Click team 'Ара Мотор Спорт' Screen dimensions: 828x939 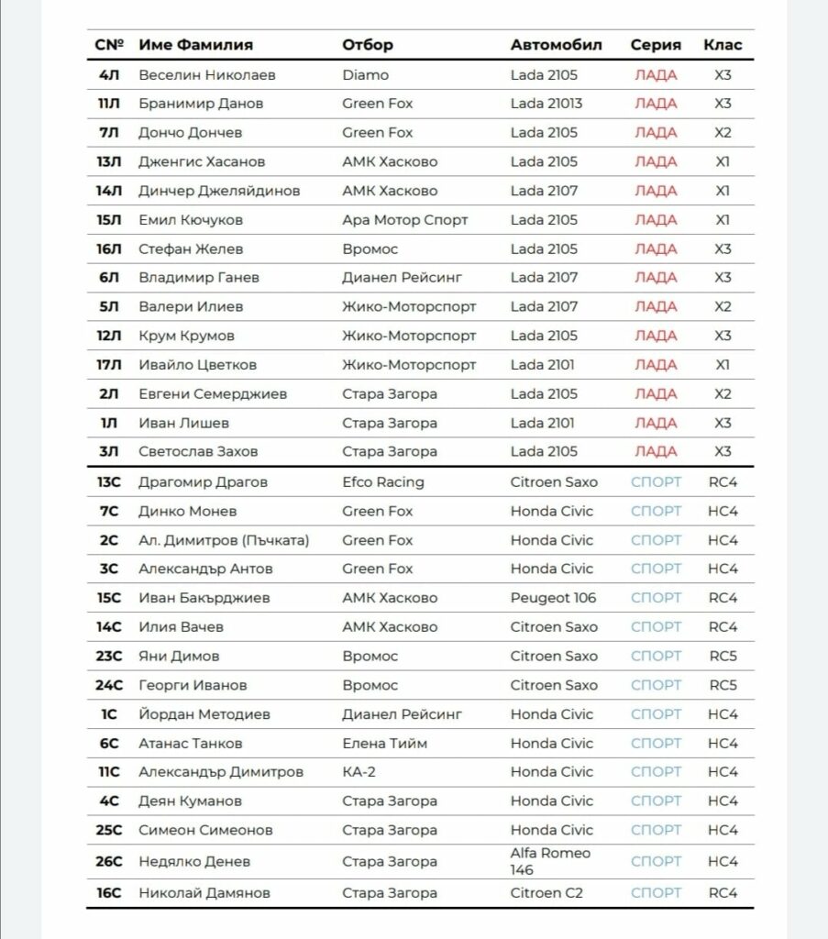404,220
